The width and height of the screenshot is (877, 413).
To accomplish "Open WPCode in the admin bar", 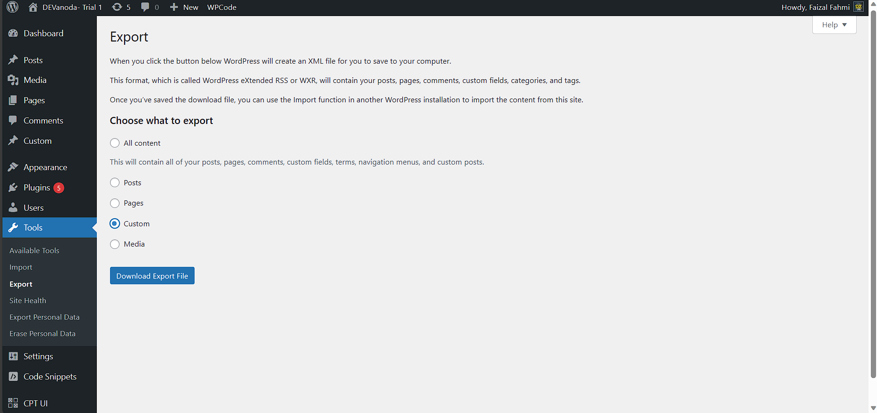I will pyautogui.click(x=221, y=7).
